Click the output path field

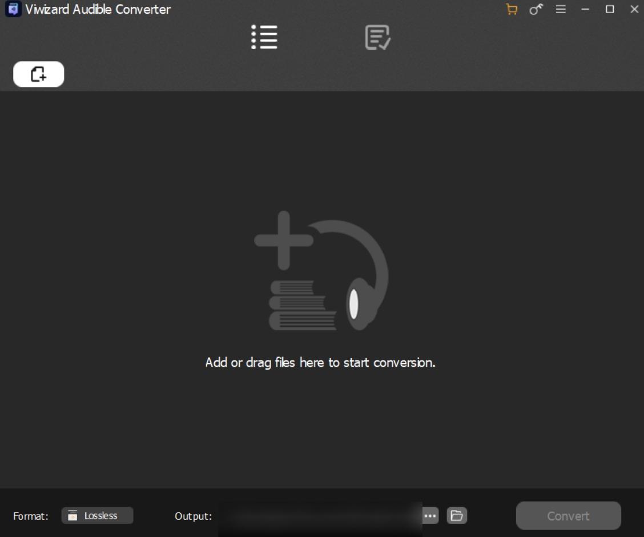[320, 516]
